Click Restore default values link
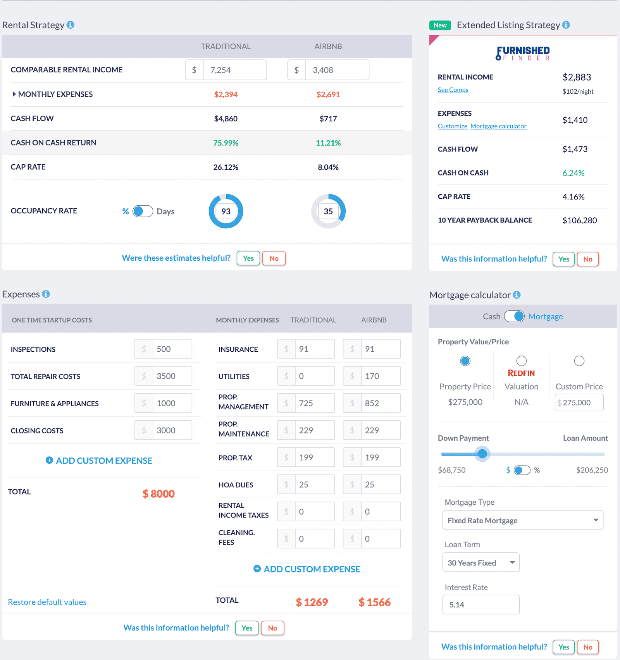620x660 pixels. pos(47,602)
